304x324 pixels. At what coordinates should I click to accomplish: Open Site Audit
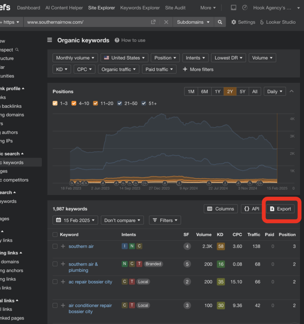175,8
